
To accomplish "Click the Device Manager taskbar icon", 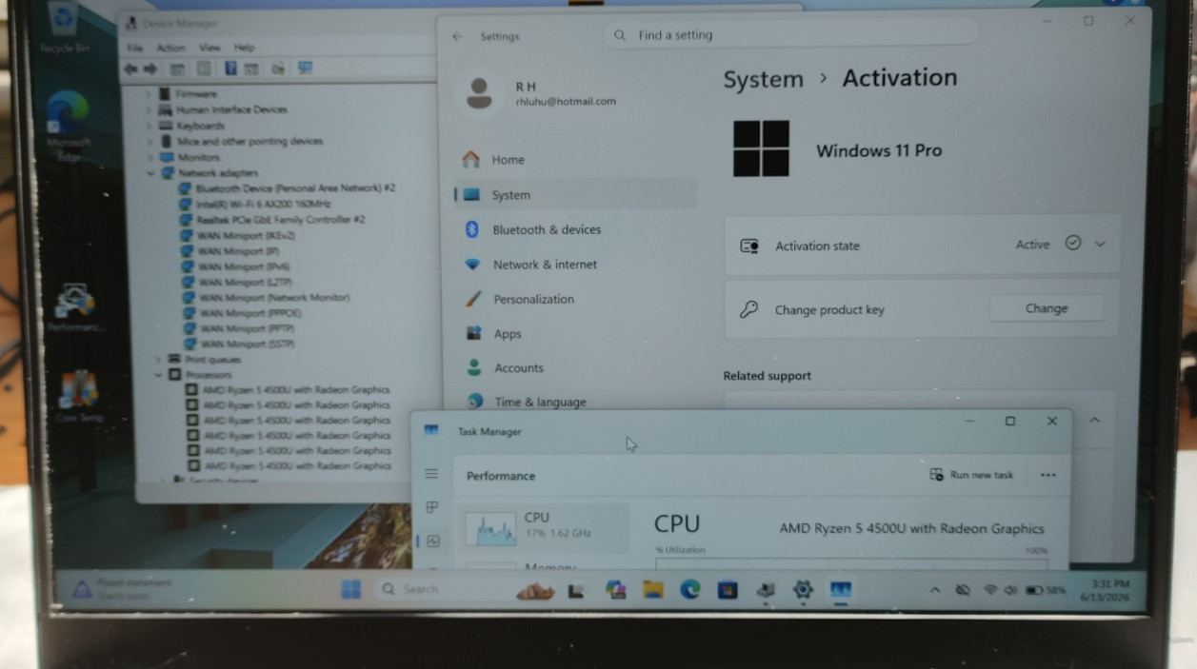I will 766,590.
